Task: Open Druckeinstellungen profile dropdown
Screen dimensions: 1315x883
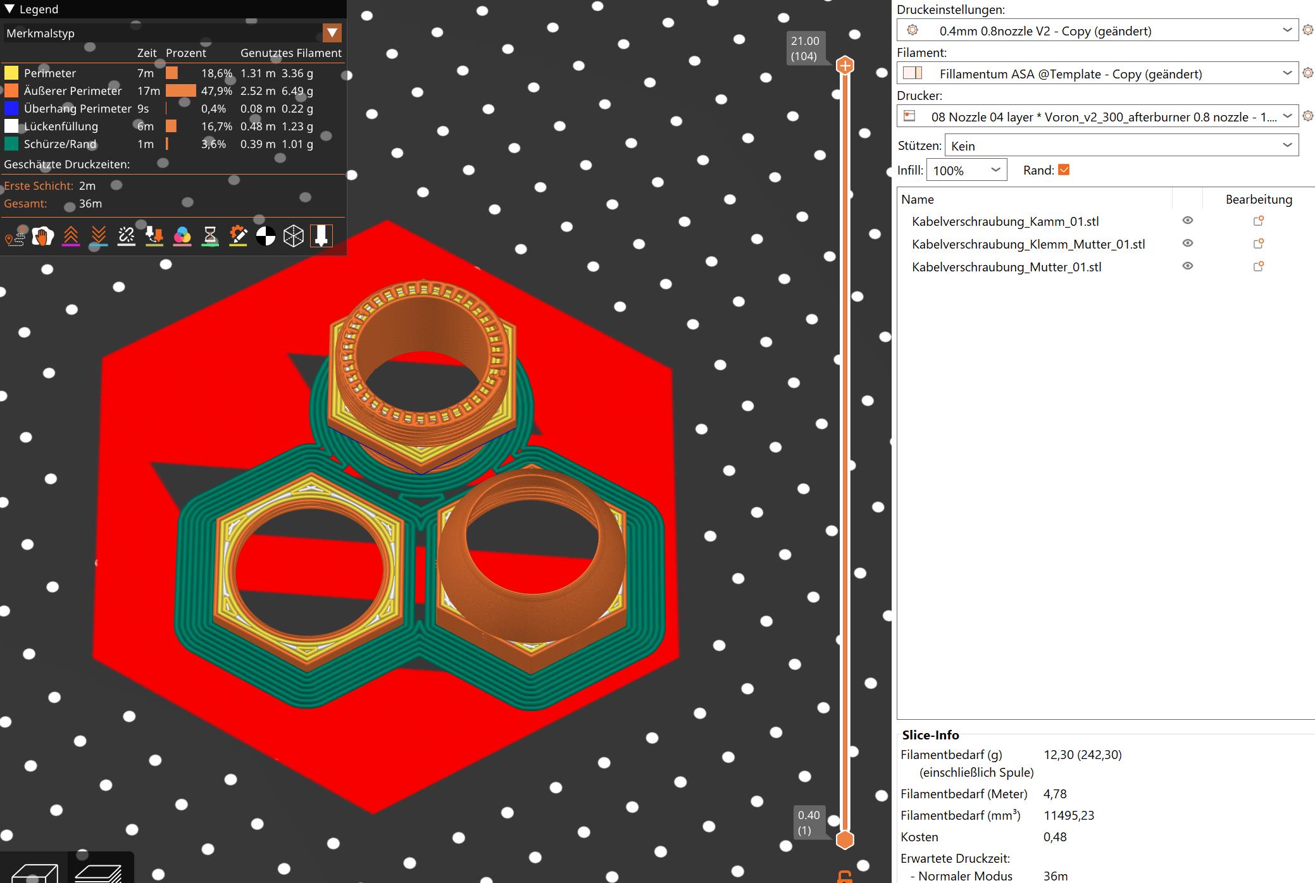Action: 1098,30
